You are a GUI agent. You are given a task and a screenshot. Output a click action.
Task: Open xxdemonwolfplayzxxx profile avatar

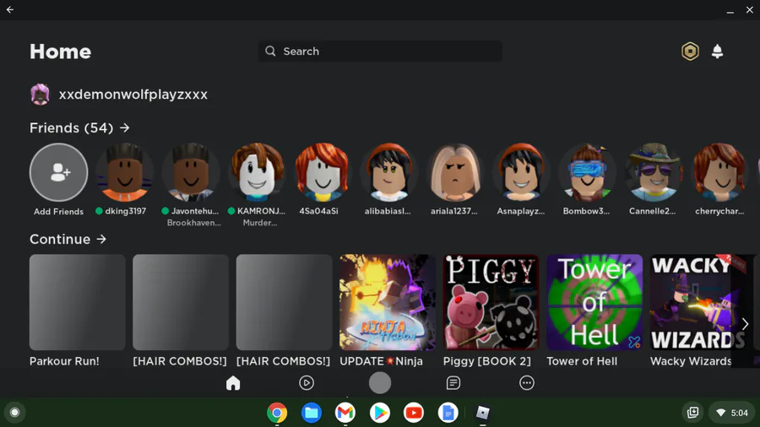pos(41,94)
